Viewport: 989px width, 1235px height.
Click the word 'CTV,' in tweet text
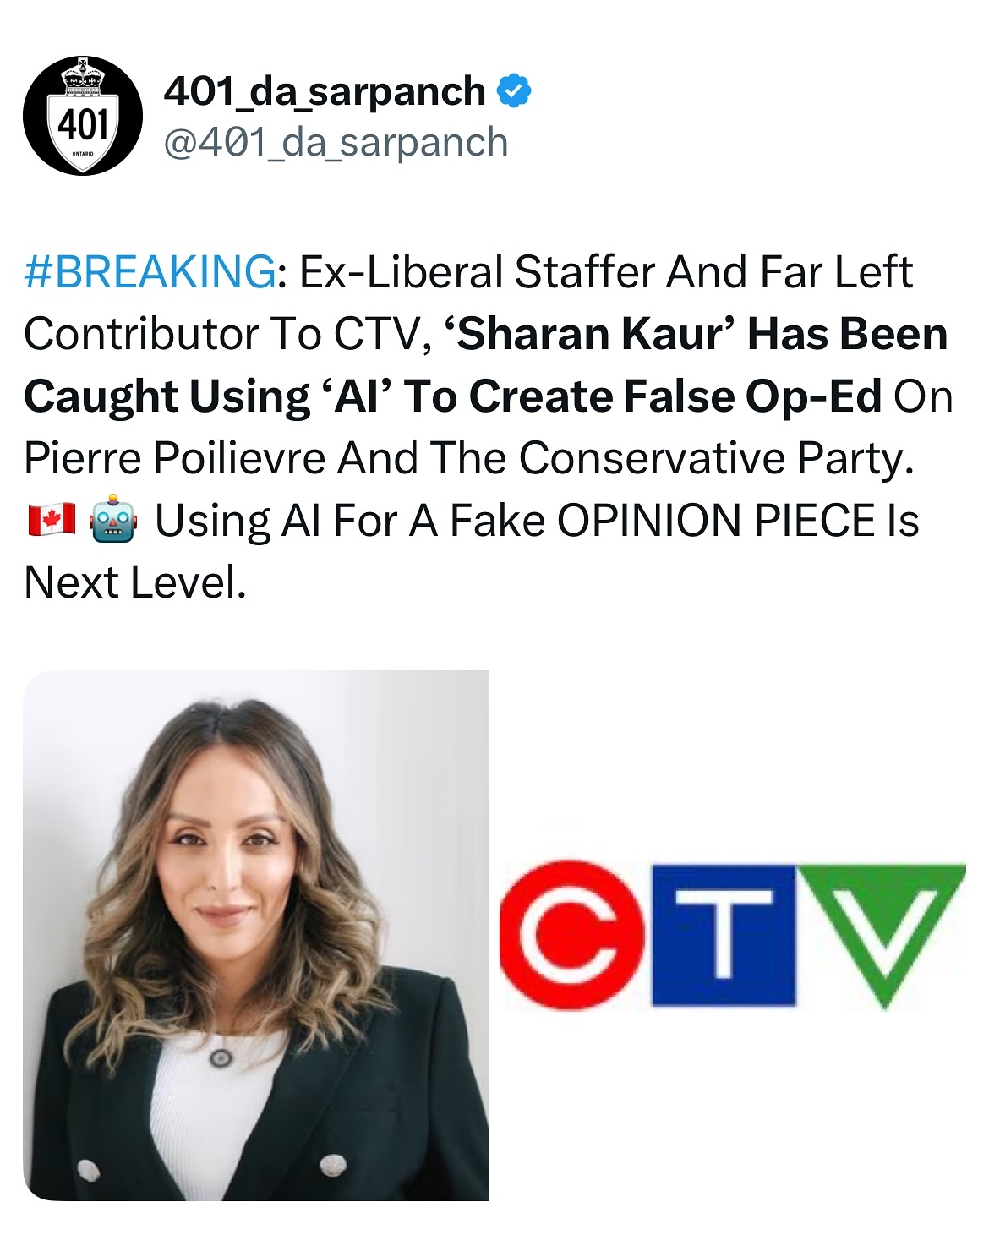(x=383, y=335)
